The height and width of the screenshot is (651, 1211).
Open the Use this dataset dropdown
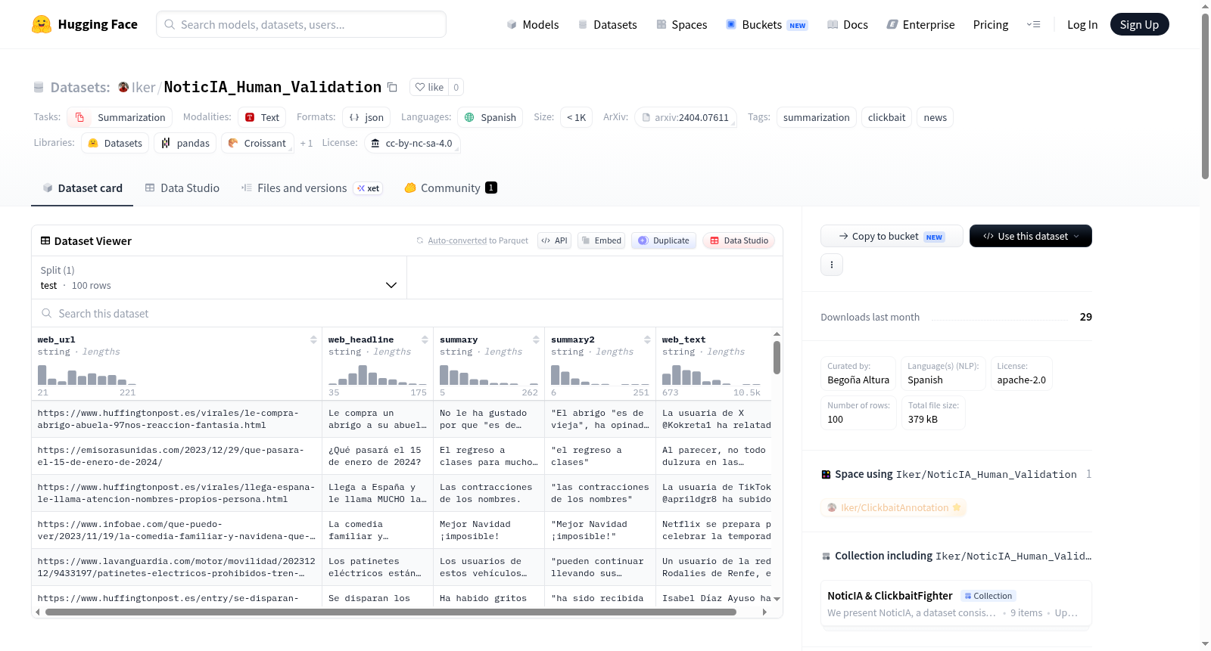[x=1030, y=236]
